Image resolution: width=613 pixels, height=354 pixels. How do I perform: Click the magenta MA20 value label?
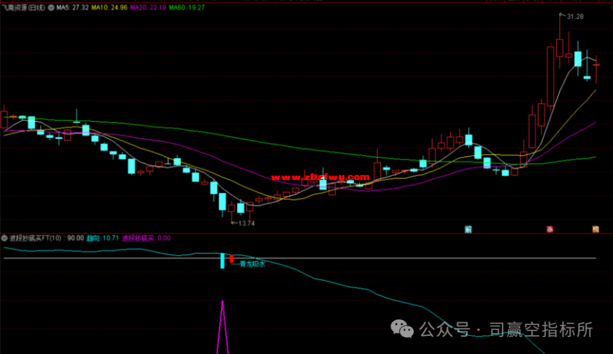tap(148, 8)
